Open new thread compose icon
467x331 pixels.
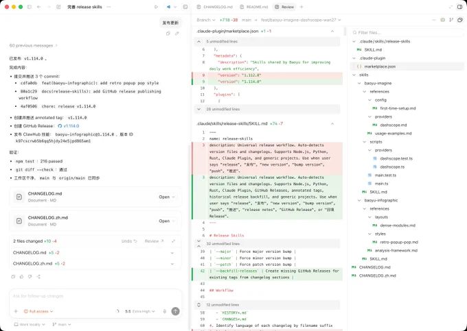click(x=58, y=7)
